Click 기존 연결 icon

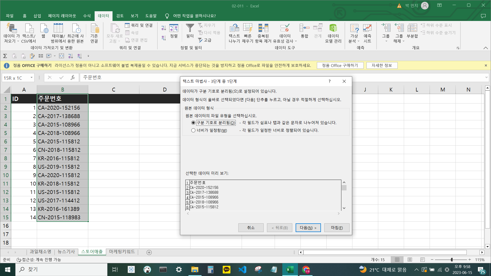[x=94, y=33]
